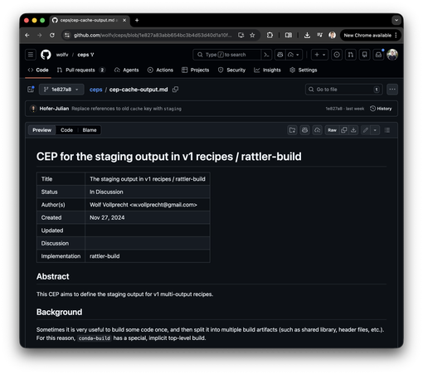
Task: Open the Insights tab
Action: 267,70
